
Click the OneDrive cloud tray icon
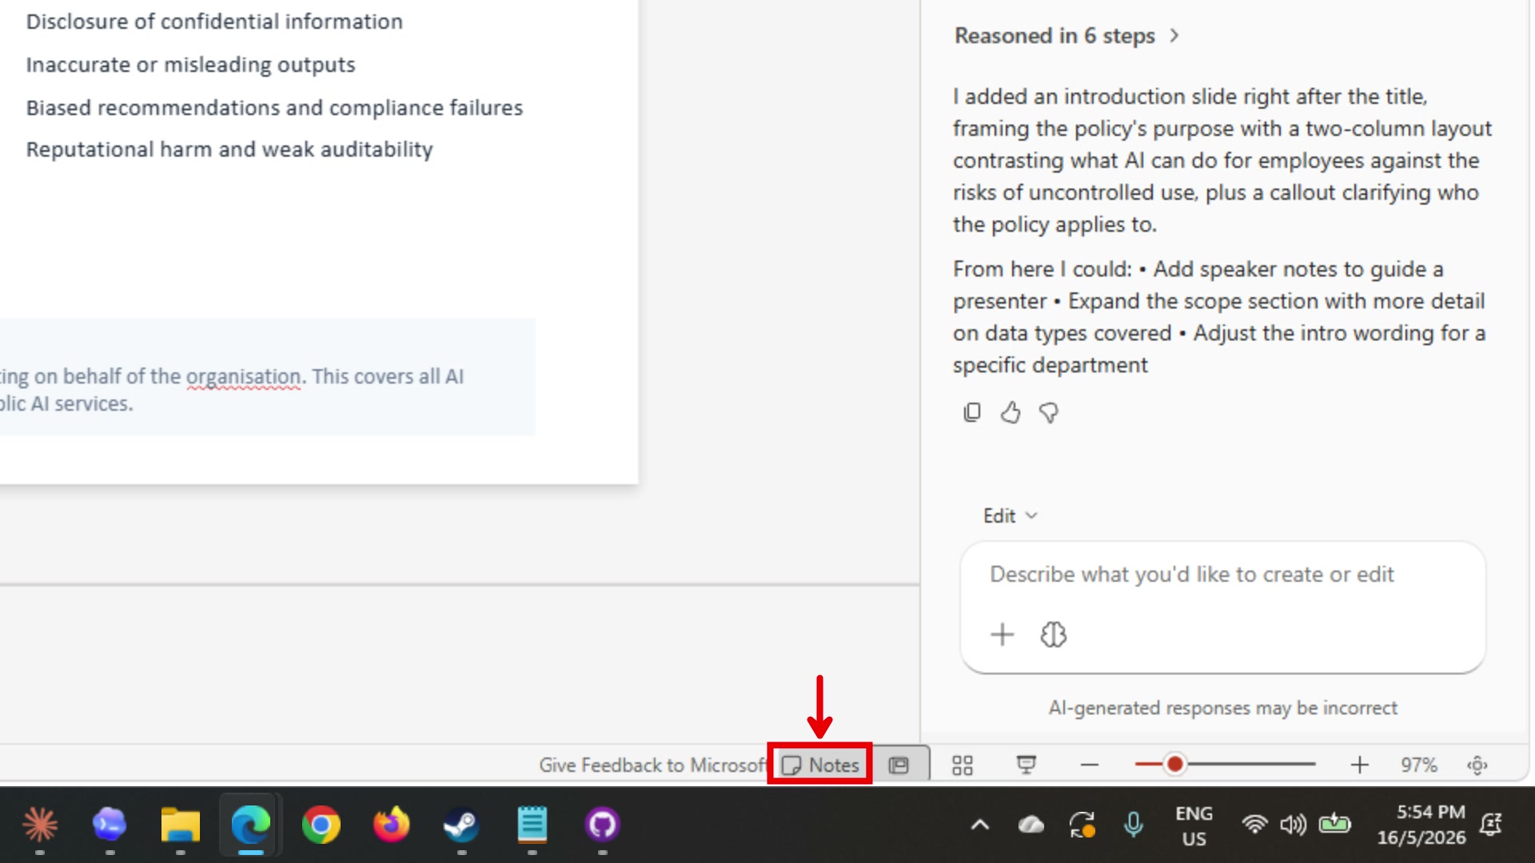[1031, 825]
